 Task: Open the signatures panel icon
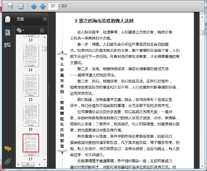click(x=8, y=45)
